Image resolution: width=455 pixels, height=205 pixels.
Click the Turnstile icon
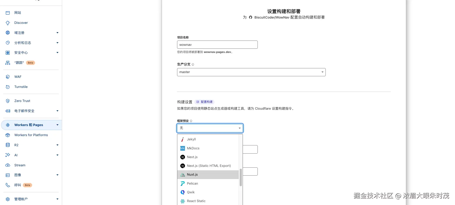click(8, 87)
